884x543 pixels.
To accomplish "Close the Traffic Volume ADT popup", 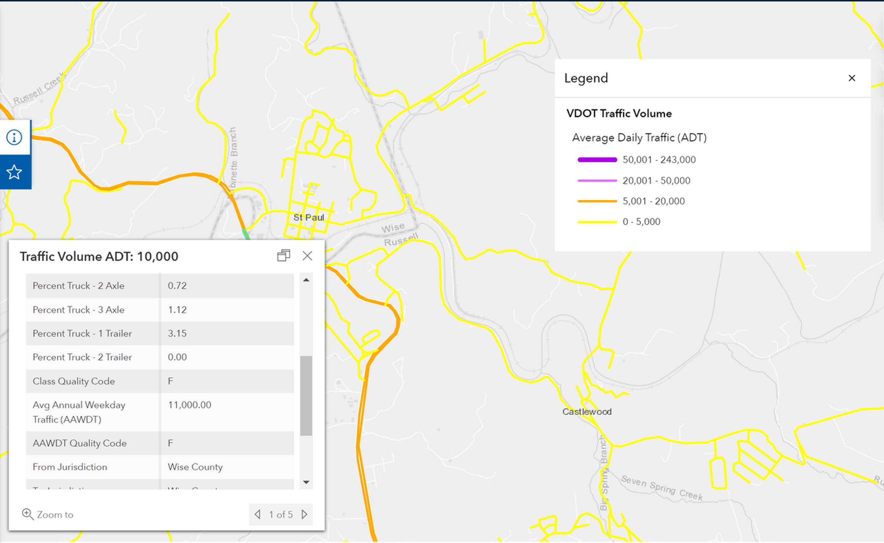I will [x=307, y=256].
